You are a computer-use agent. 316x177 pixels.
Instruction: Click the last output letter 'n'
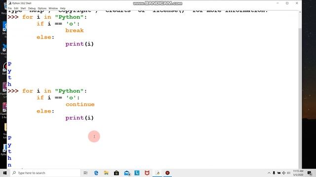pos(9,165)
